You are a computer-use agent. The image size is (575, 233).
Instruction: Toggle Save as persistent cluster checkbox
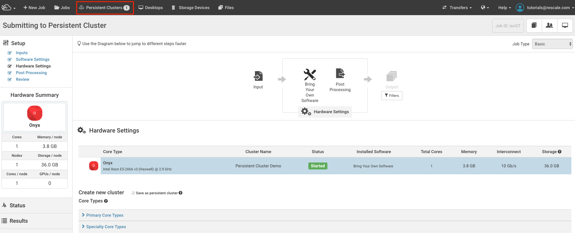point(133,193)
